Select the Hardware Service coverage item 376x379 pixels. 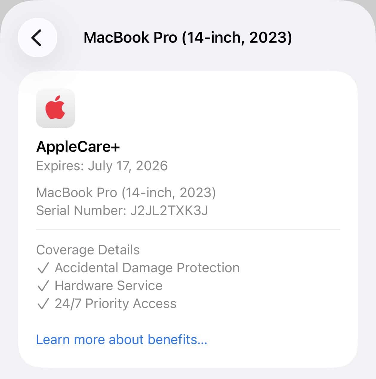coord(109,286)
